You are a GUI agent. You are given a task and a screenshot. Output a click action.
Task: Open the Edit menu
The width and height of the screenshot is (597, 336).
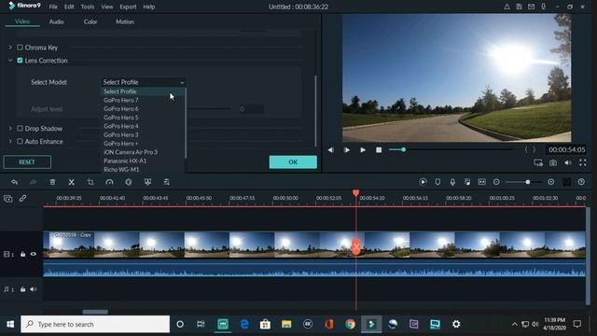[69, 7]
